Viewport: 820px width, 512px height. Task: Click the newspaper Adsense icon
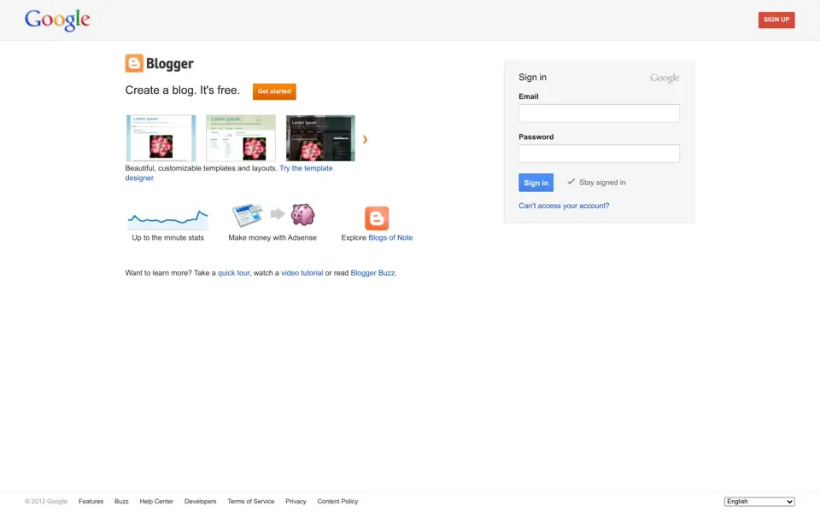(x=248, y=215)
